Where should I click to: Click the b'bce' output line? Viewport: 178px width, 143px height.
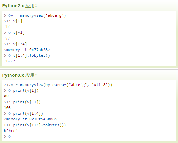tap(11, 131)
